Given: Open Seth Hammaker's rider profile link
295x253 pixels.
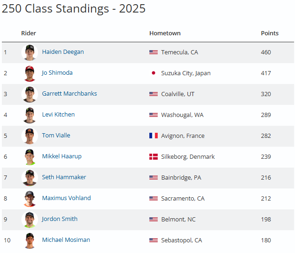Looking at the screenshot, I should (64, 177).
